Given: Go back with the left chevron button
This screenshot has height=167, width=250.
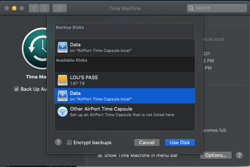Looking at the screenshot, I should 34,8.
